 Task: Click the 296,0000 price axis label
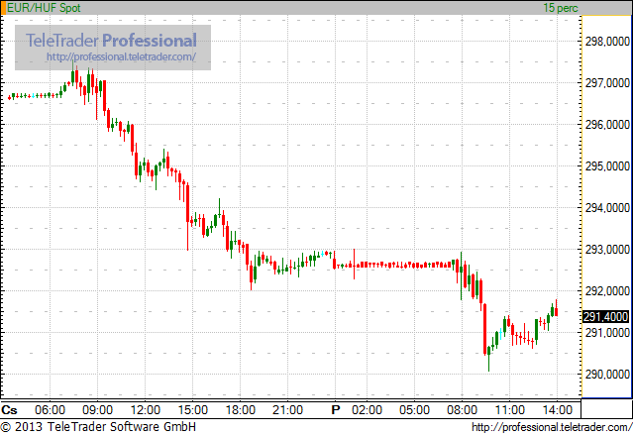click(x=607, y=124)
